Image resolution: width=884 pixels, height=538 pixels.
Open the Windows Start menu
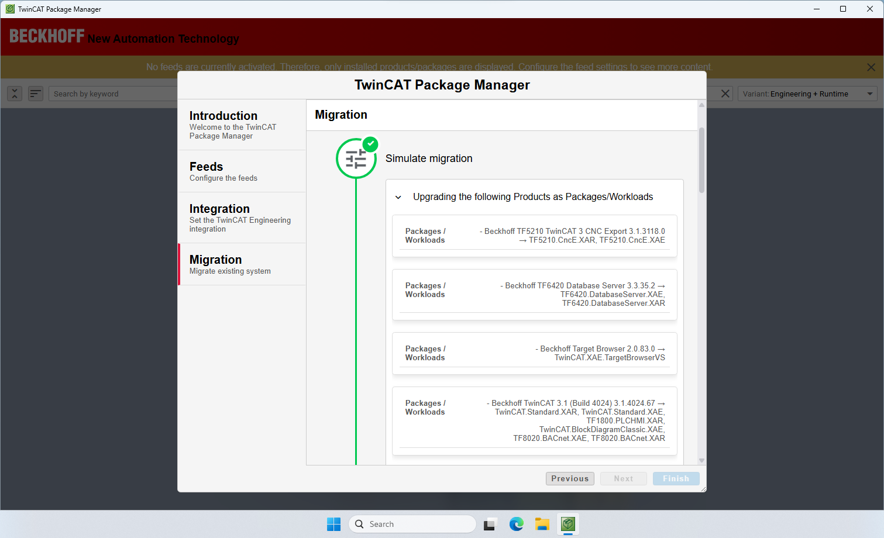point(333,524)
